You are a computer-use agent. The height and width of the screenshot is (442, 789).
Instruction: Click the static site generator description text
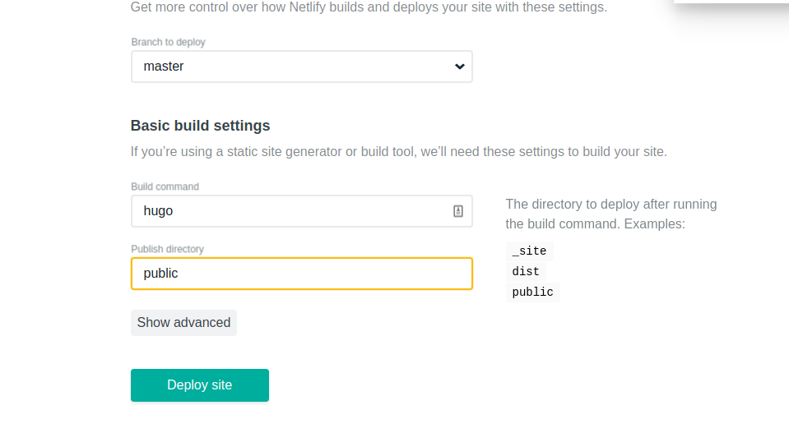click(x=398, y=152)
